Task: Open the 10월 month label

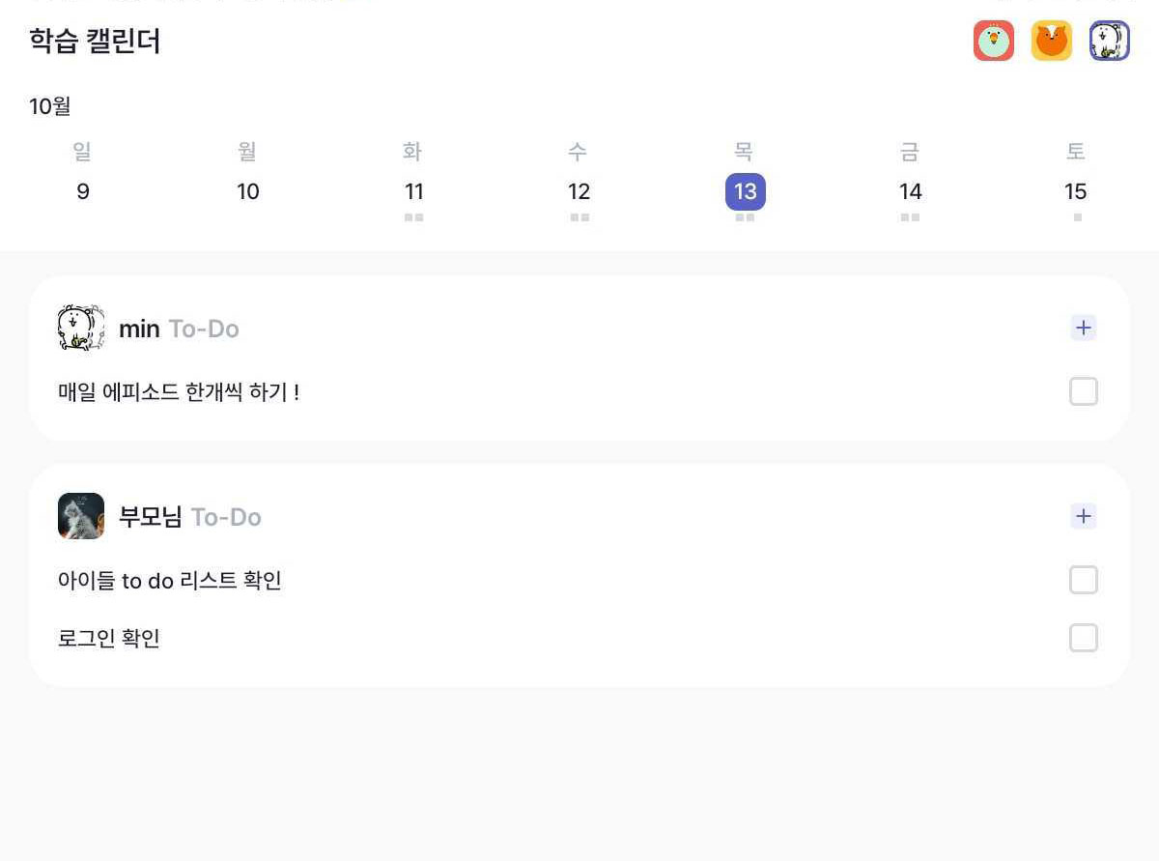Action: click(50, 106)
